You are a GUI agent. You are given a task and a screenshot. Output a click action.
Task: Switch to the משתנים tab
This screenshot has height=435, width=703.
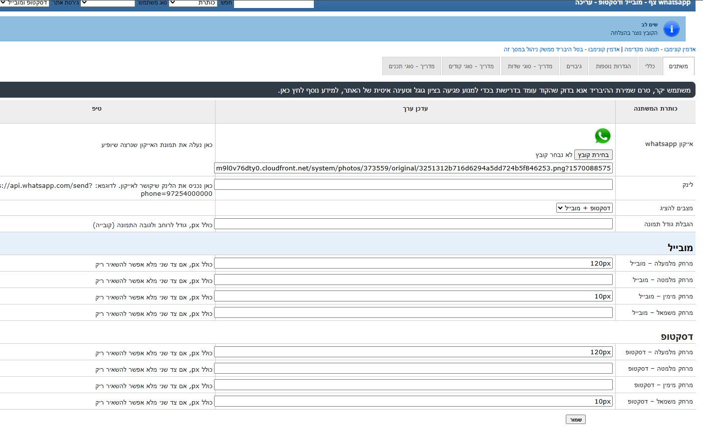click(678, 66)
